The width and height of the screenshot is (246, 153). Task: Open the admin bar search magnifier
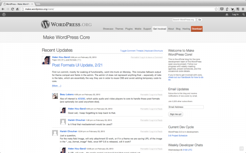pyautogui.click(x=244, y=14)
